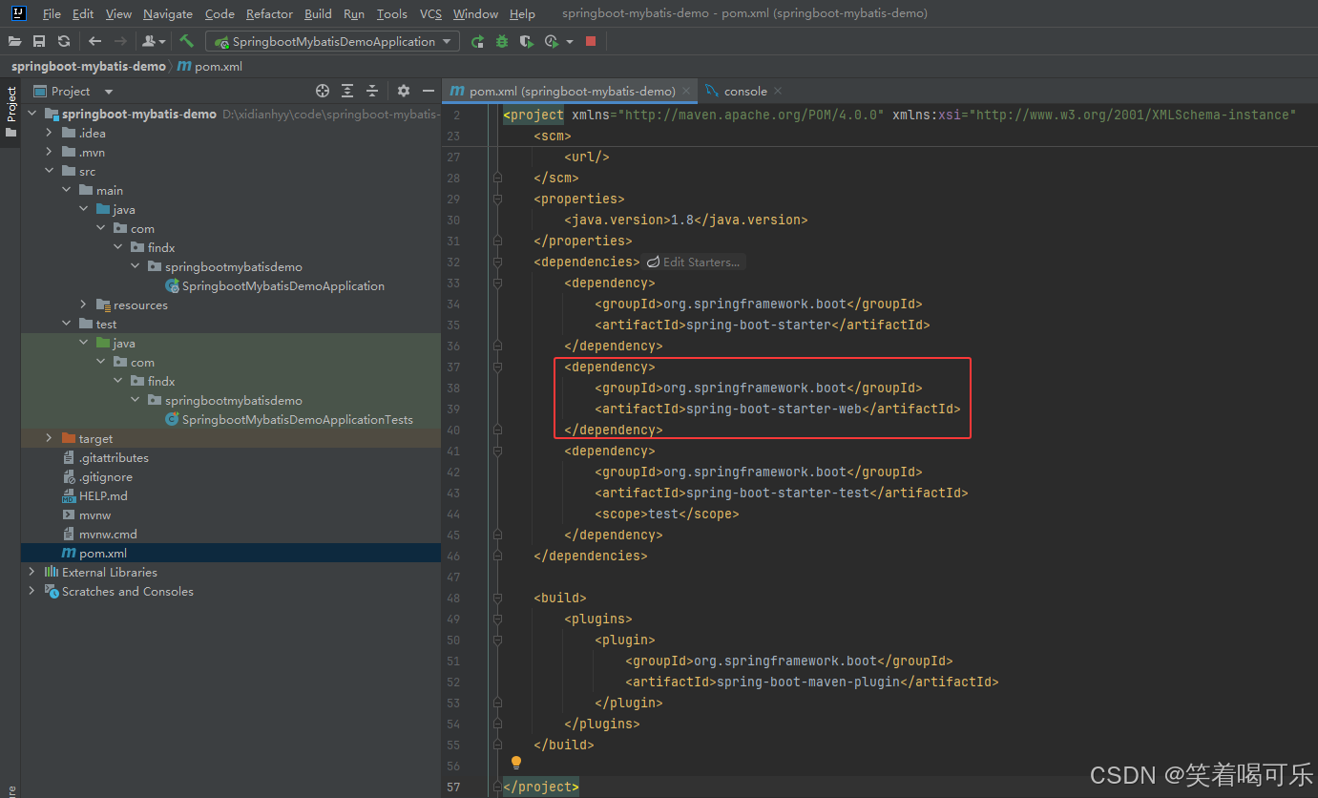Close the console tab
This screenshot has width=1318, height=798.
pyautogui.click(x=778, y=91)
